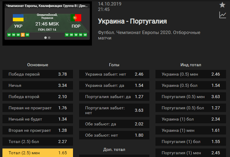Click the match widget thumbnail header
The image size is (230, 157).
pyautogui.click(x=47, y=6)
